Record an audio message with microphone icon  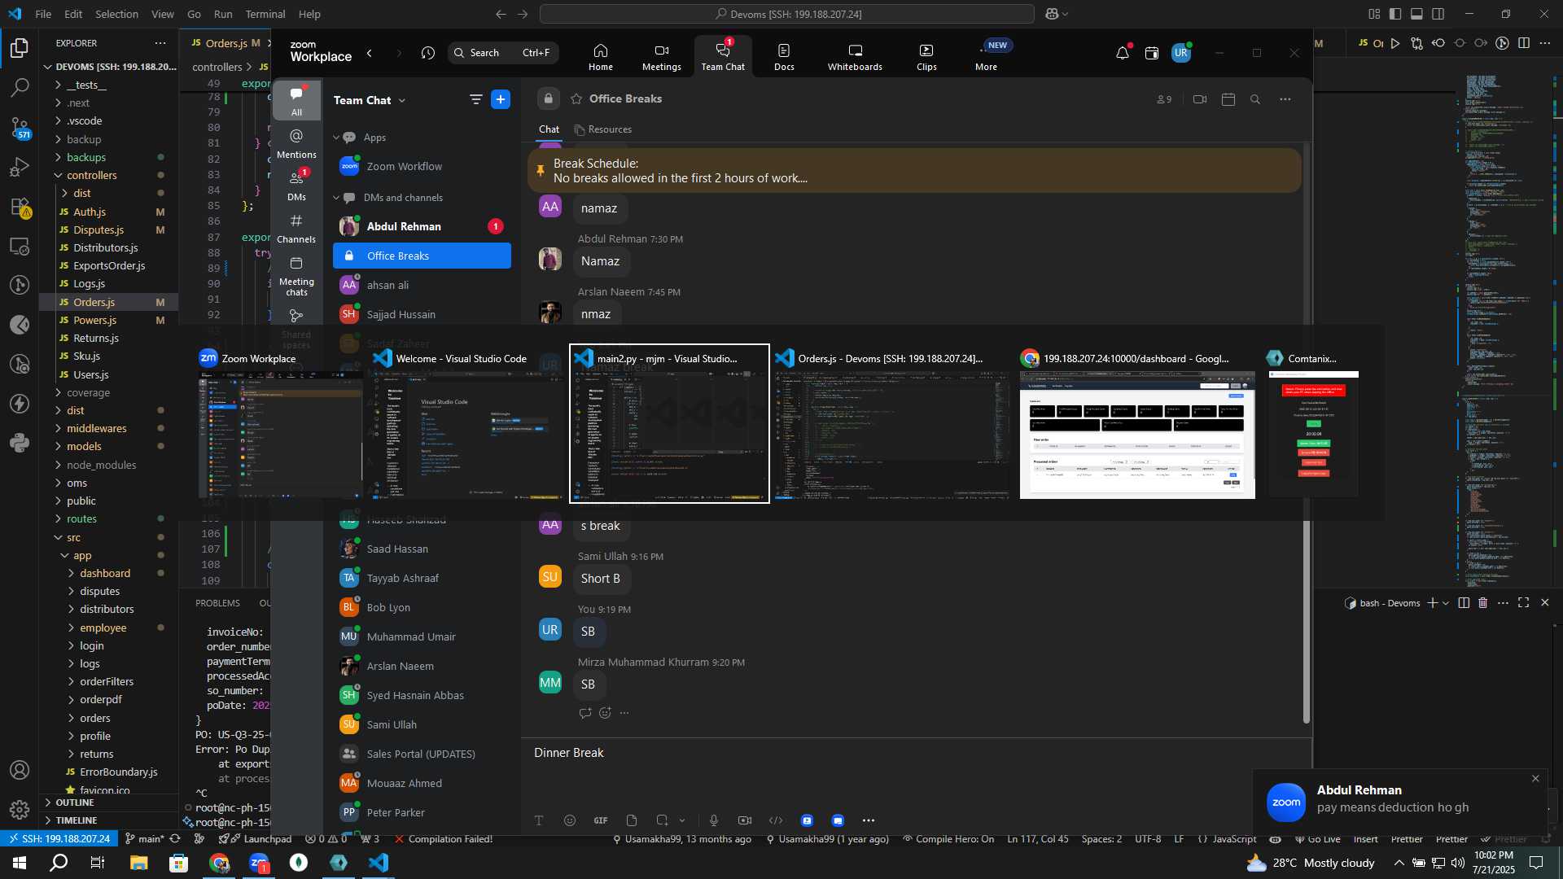(714, 820)
